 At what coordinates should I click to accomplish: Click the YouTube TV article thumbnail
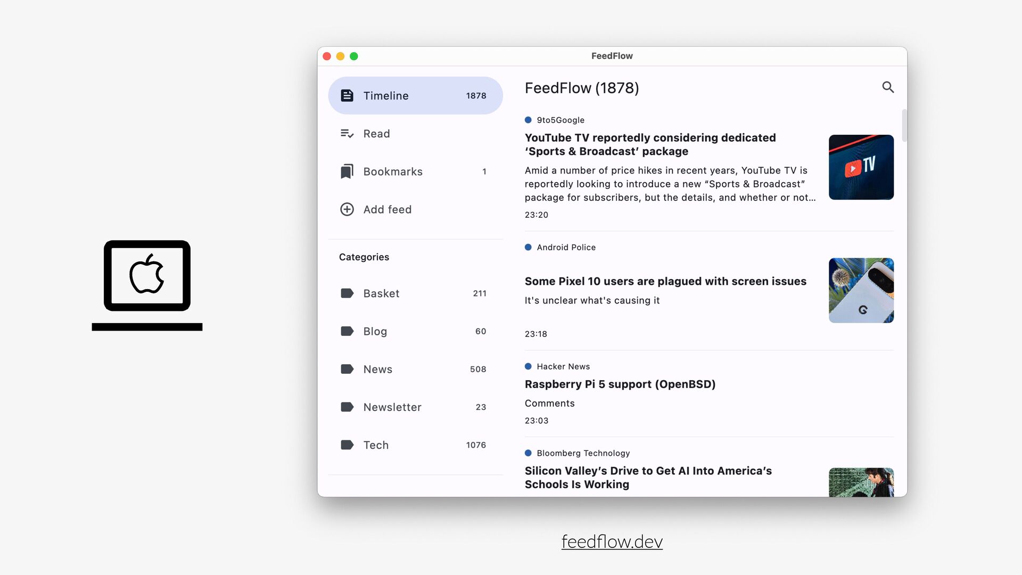(x=861, y=167)
